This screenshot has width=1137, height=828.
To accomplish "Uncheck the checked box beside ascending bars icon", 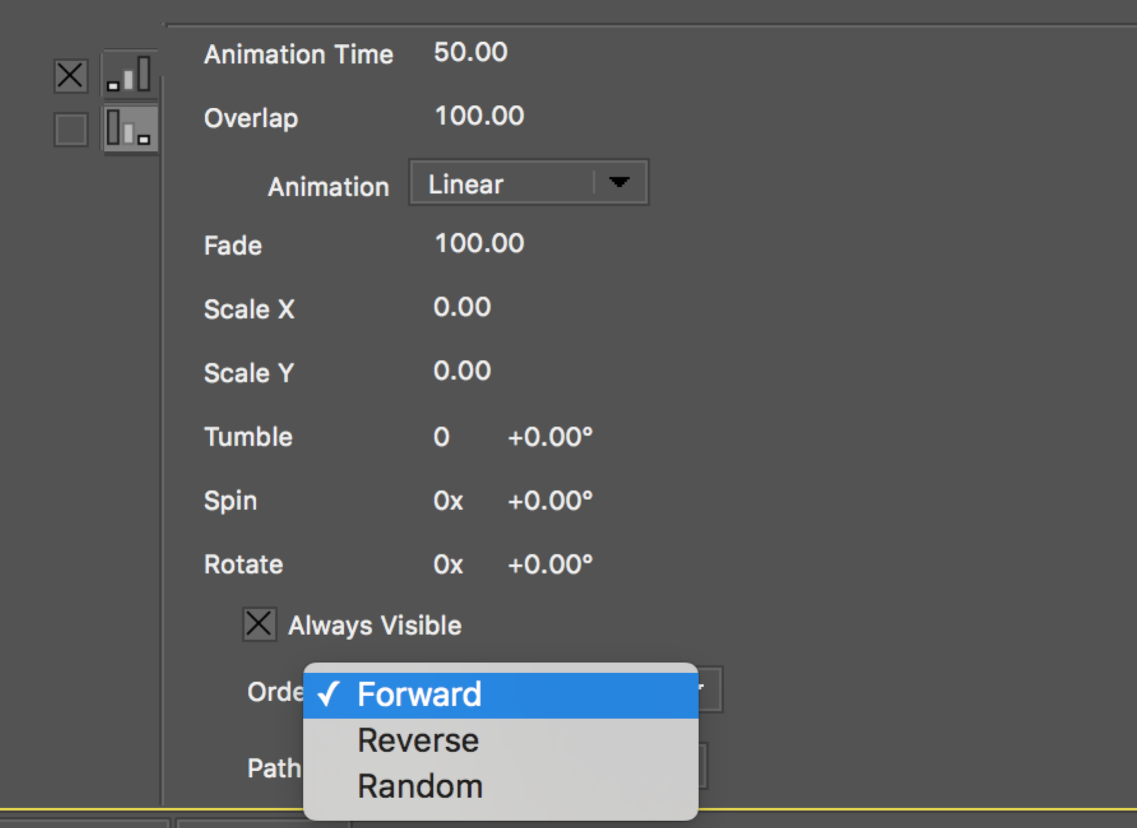I will coord(70,76).
